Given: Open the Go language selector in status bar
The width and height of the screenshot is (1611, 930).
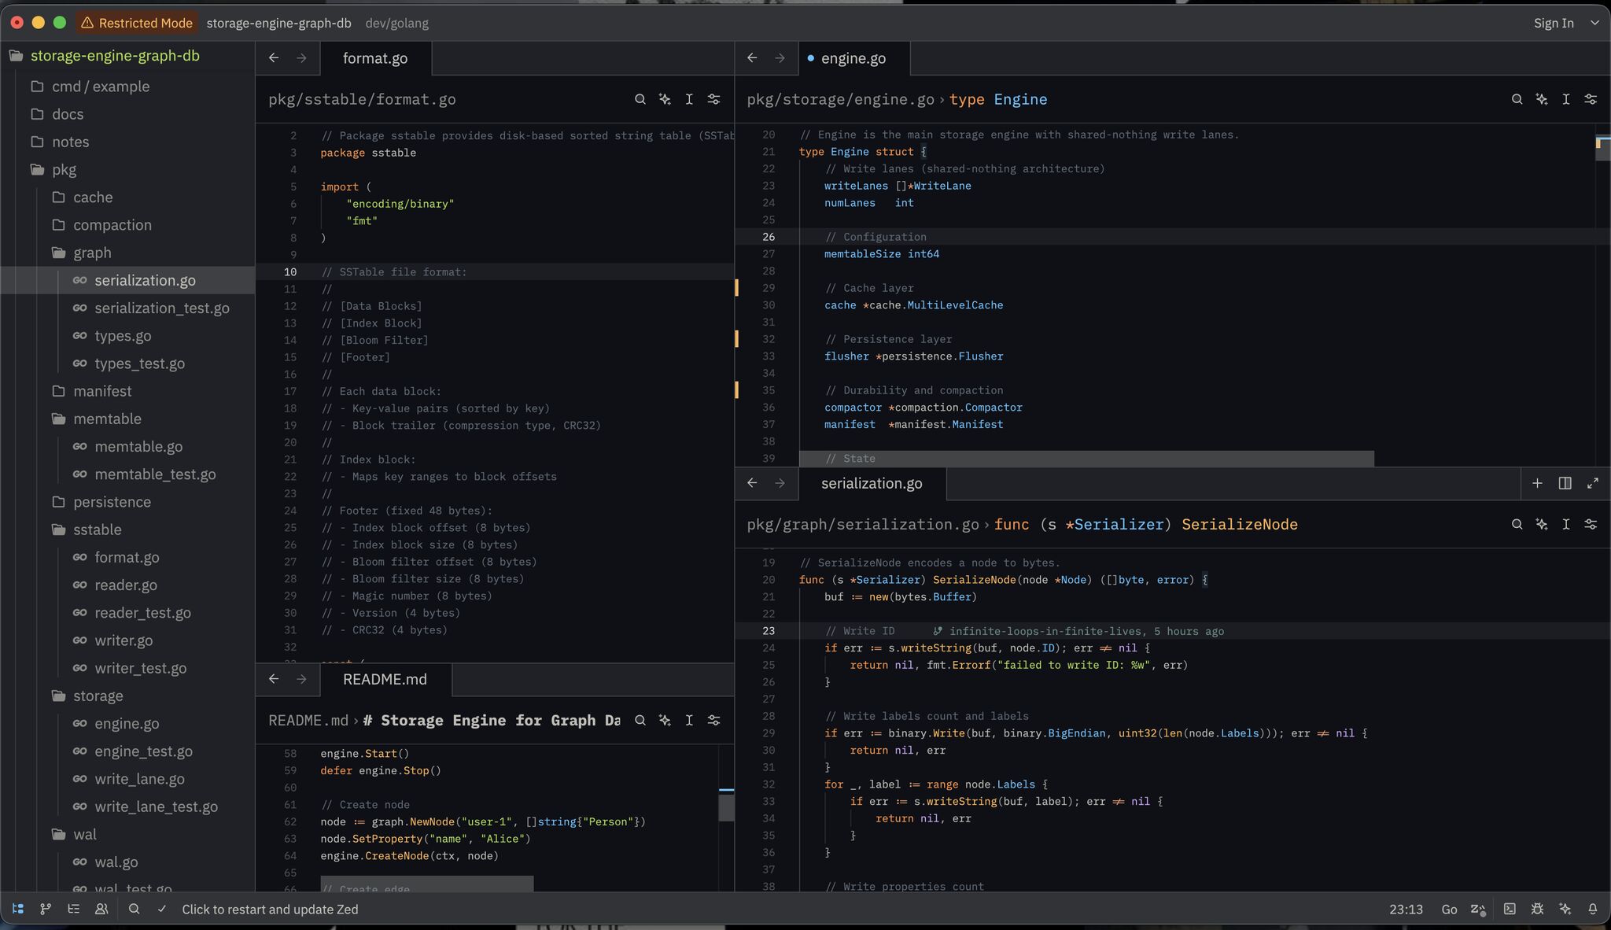Looking at the screenshot, I should [x=1449, y=909].
